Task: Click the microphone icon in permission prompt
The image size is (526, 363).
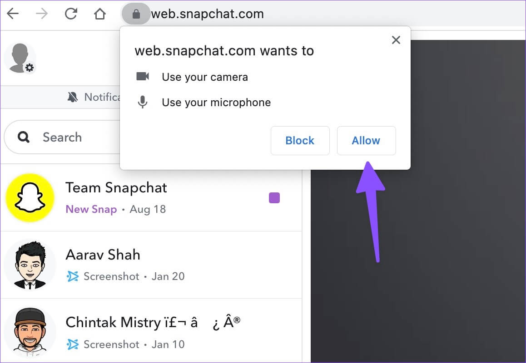Action: click(x=143, y=102)
